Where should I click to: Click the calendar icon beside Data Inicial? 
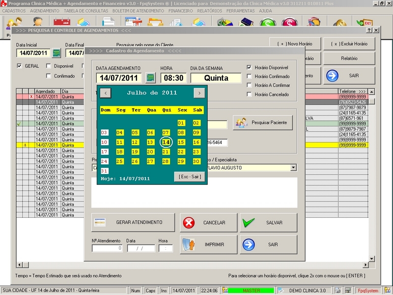[56, 53]
